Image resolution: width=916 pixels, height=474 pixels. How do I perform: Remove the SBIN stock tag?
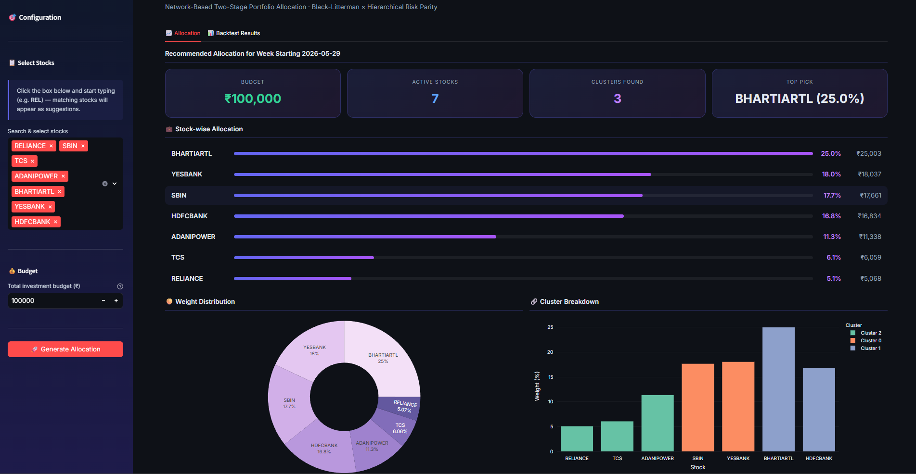pyautogui.click(x=83, y=146)
